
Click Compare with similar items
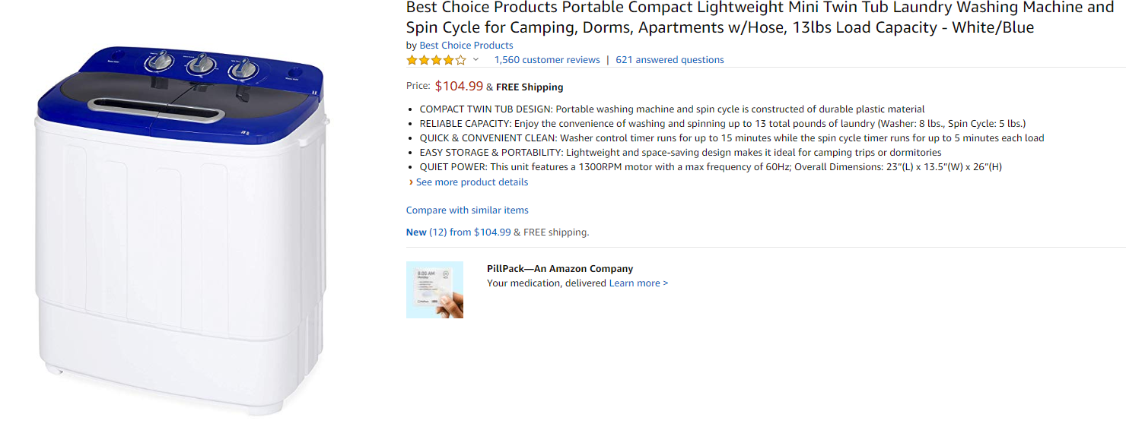pos(467,210)
